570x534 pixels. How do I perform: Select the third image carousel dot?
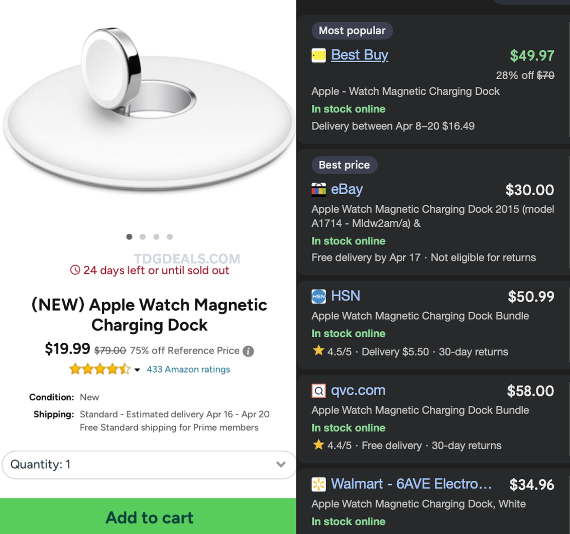coord(157,237)
